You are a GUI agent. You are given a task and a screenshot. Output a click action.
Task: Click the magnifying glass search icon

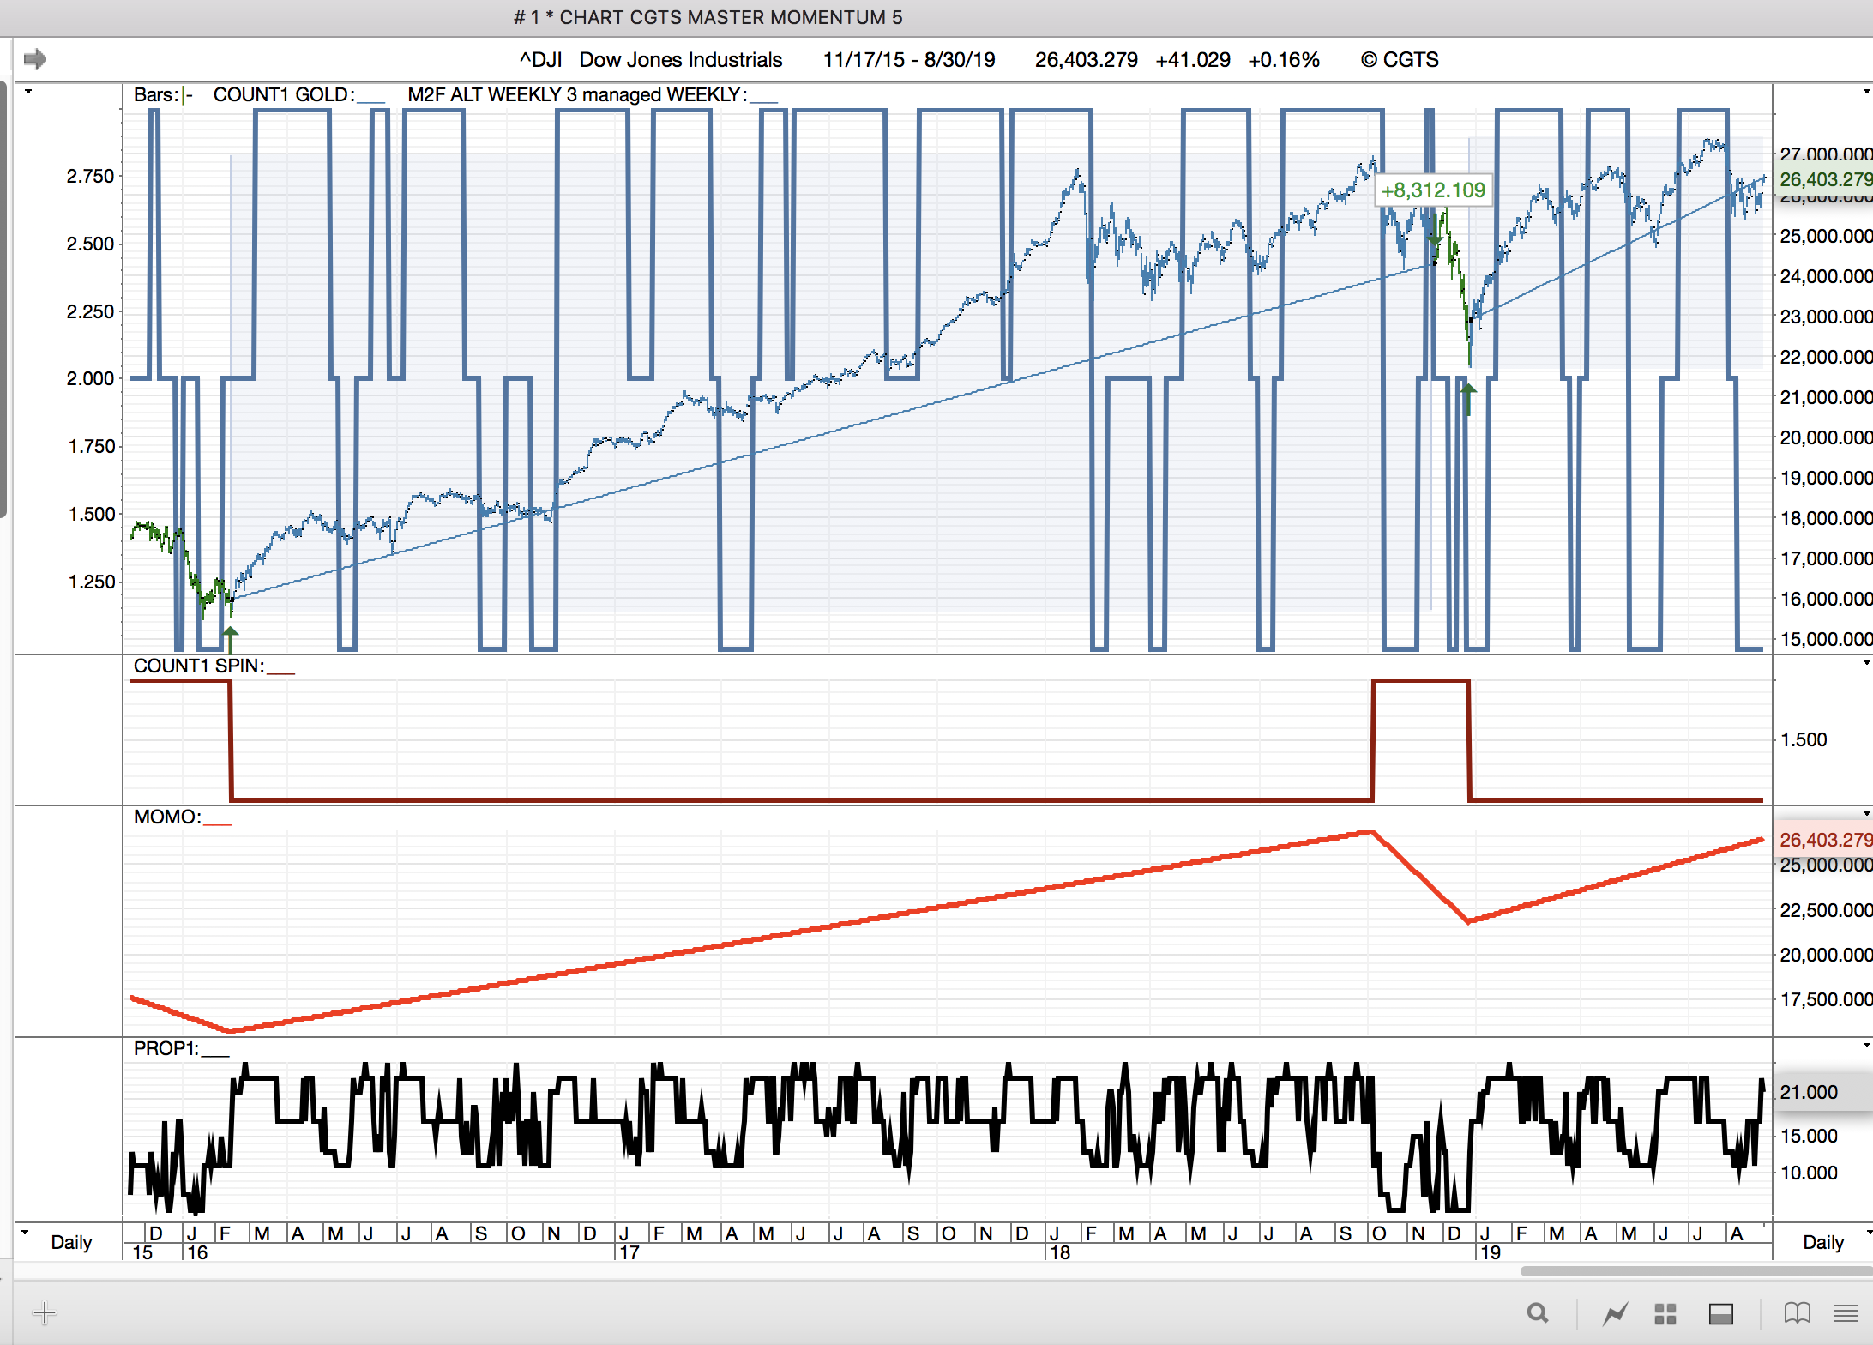[1538, 1312]
